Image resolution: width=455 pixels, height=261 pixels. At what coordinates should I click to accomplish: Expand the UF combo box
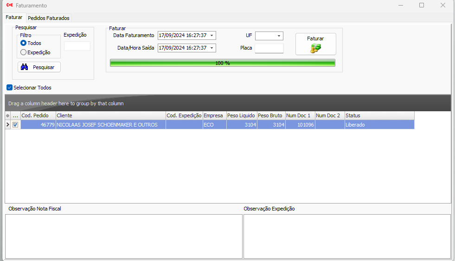coord(279,36)
